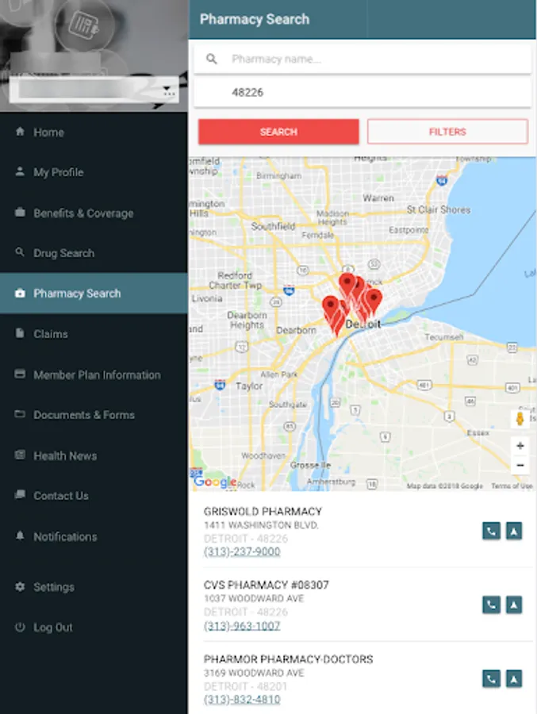
Task: Click the Google logo on the map
Action: click(x=215, y=482)
